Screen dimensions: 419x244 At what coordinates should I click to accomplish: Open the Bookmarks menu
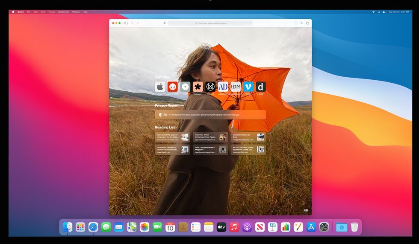coord(64,12)
